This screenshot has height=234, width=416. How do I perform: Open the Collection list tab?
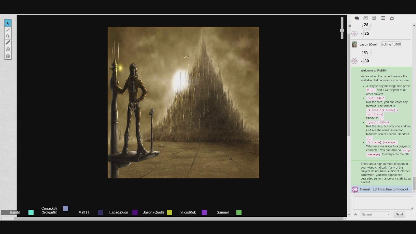click(383, 18)
